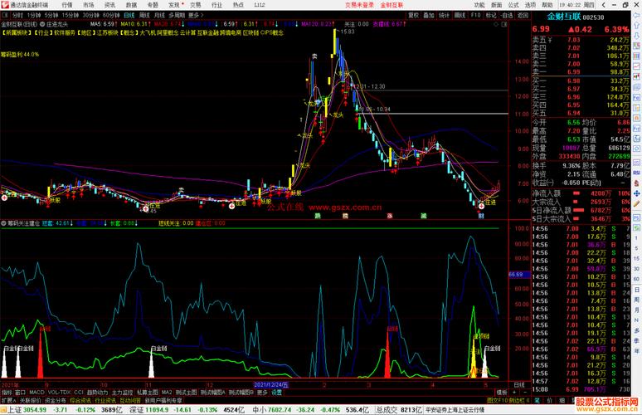Click the back arrow in title bar
The width and height of the screenshot is (642, 415).
(605, 5)
